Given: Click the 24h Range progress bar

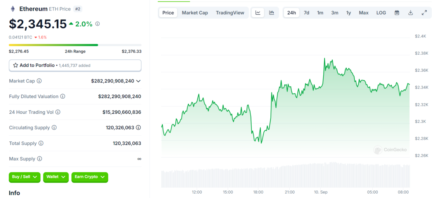Looking at the screenshot, I should pos(75,45).
